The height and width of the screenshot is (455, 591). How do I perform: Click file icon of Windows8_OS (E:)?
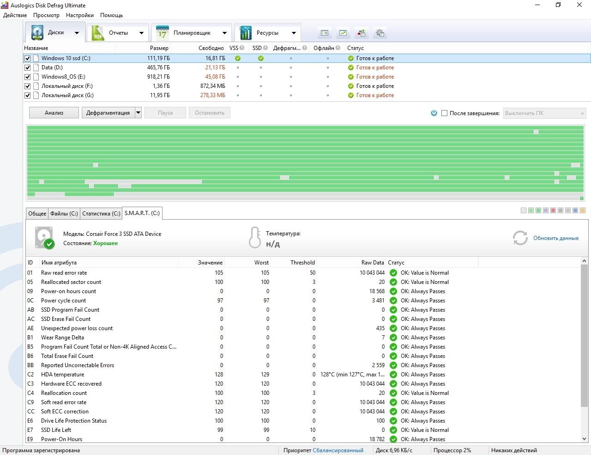[x=36, y=77]
